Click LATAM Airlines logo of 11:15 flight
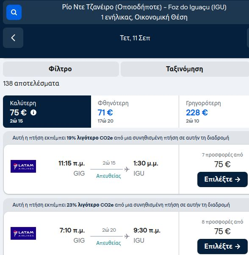Screen dimensions: 249x255 point(23,166)
